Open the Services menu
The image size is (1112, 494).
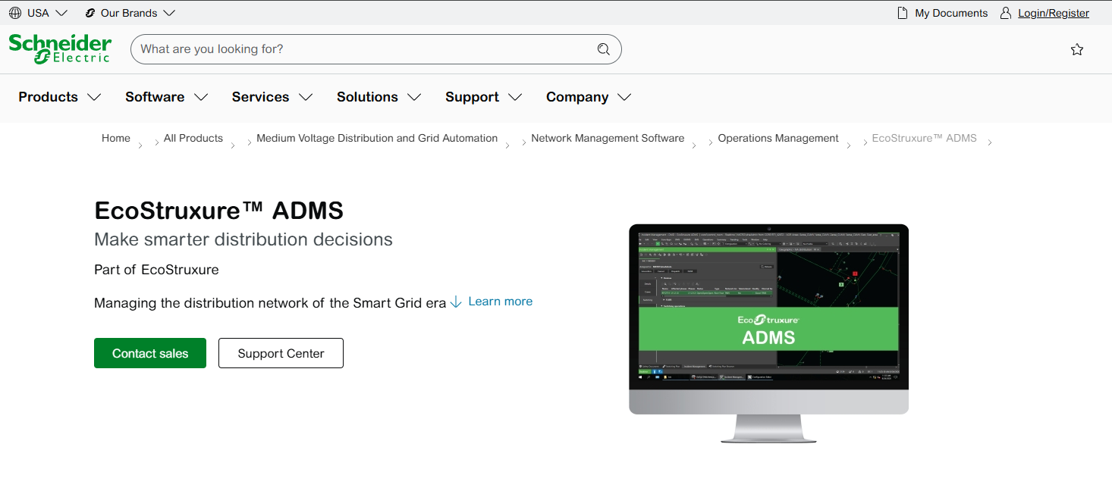[x=260, y=97]
